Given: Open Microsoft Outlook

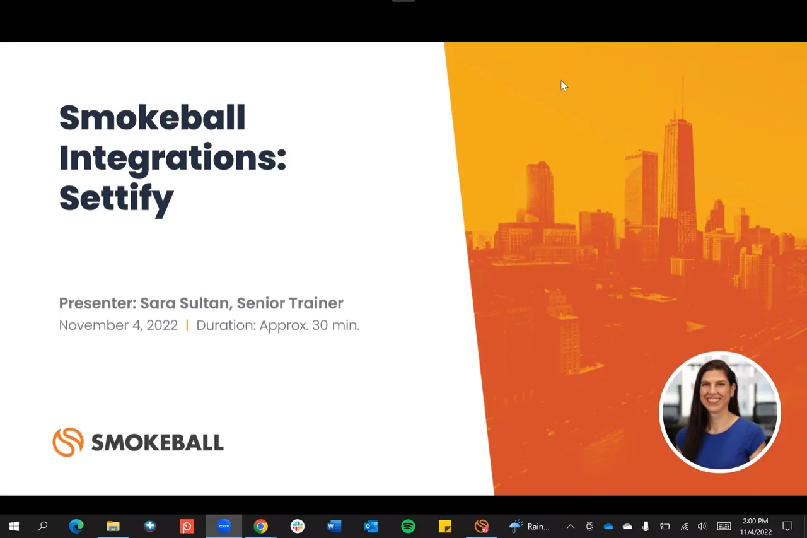Looking at the screenshot, I should tap(371, 526).
